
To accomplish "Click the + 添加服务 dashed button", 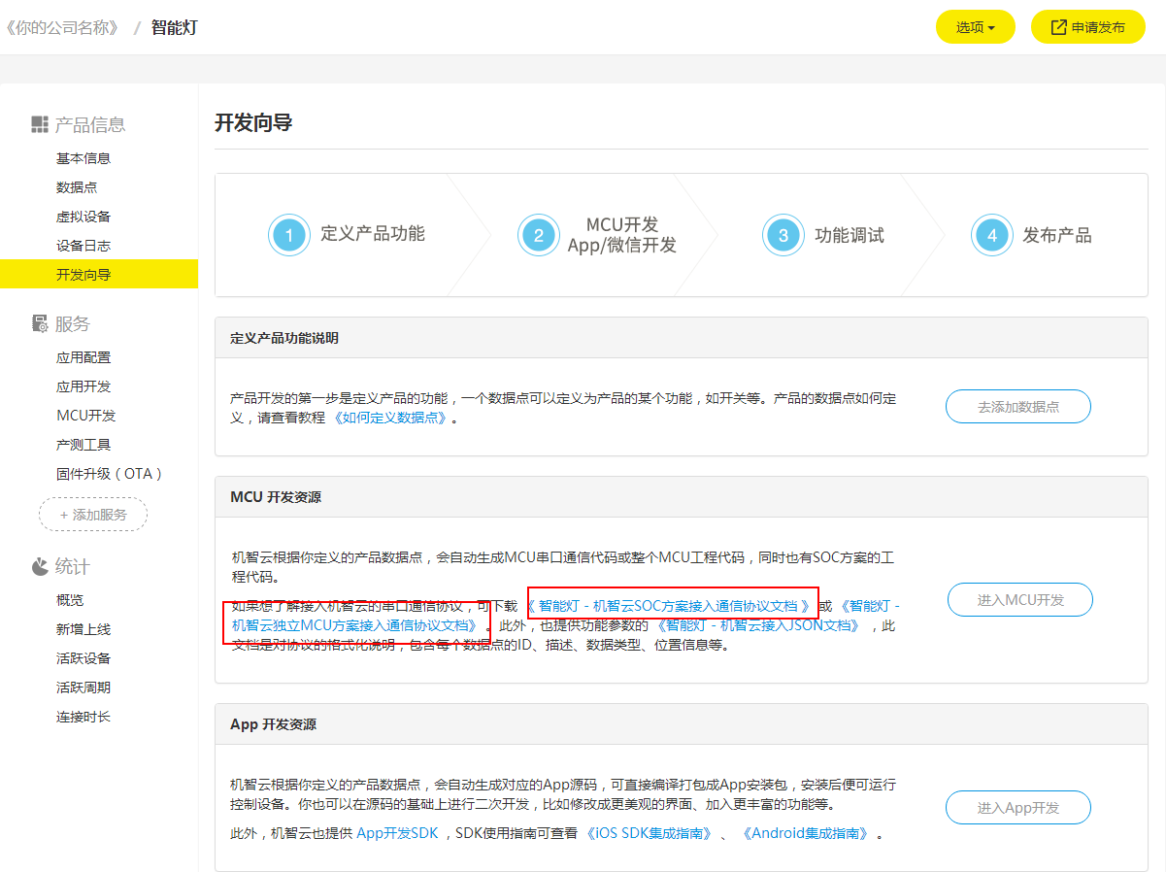I will coord(93,515).
